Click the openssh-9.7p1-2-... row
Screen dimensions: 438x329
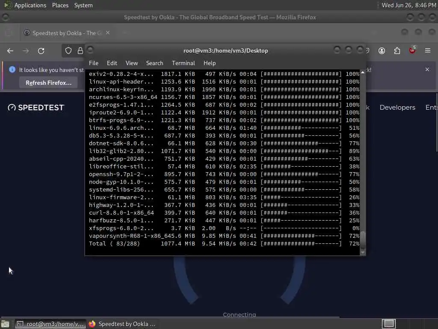coord(224,174)
